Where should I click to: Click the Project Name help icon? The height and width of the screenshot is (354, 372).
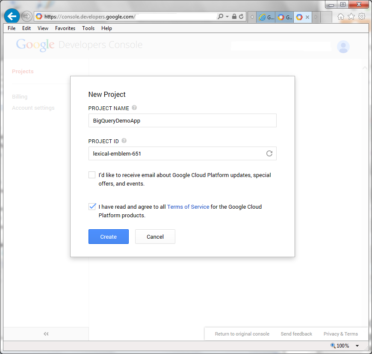tap(134, 108)
